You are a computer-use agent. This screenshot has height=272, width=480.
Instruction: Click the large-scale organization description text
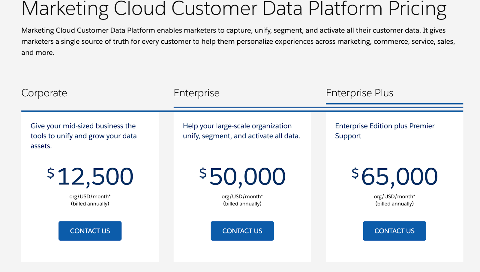[241, 131]
